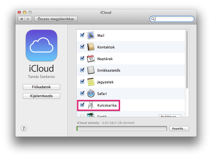Open storage management with Kezelés...

[179, 129]
